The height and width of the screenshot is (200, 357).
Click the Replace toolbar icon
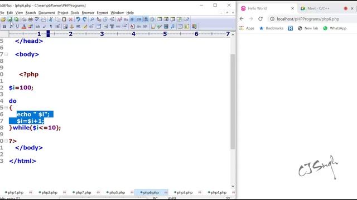(x=99, y=19)
